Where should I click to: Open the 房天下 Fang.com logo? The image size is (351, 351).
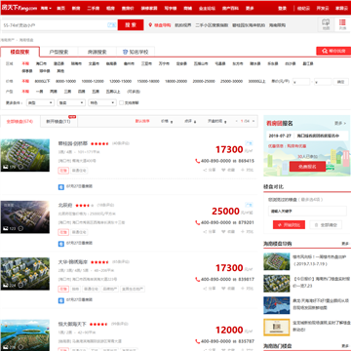pos(19,8)
